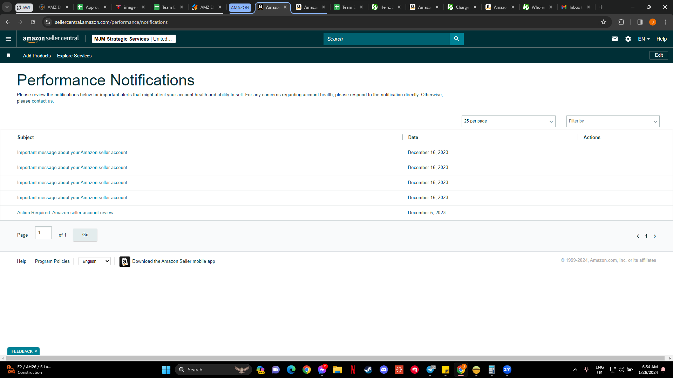Open the AWL tab group

click(x=24, y=7)
